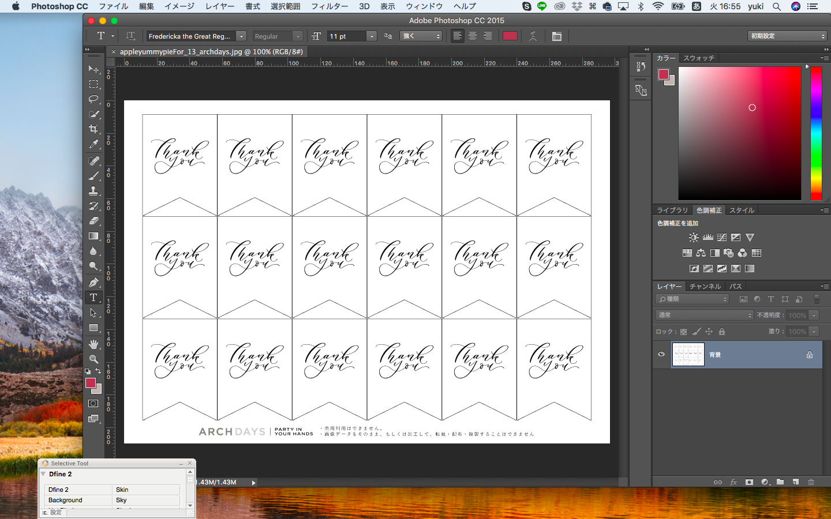Click the Background button in Selective Tool

click(78, 500)
